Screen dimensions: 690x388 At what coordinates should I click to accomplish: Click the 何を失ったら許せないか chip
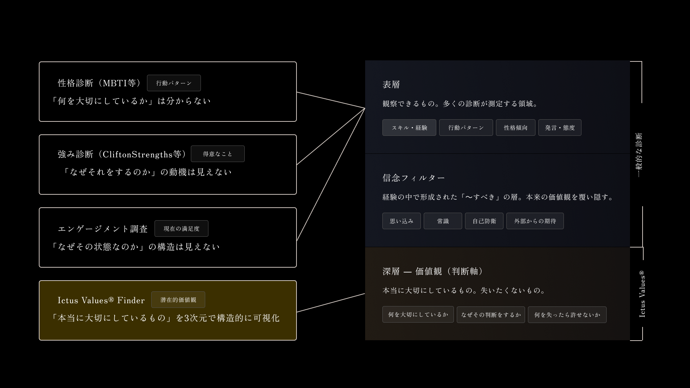567,314
